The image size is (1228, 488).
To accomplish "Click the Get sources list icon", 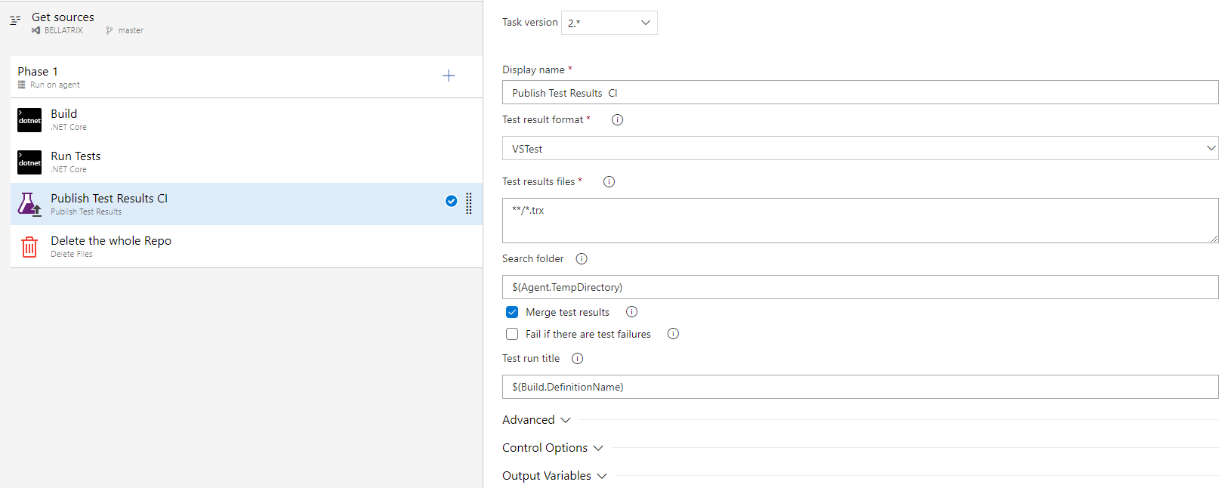I will point(15,20).
